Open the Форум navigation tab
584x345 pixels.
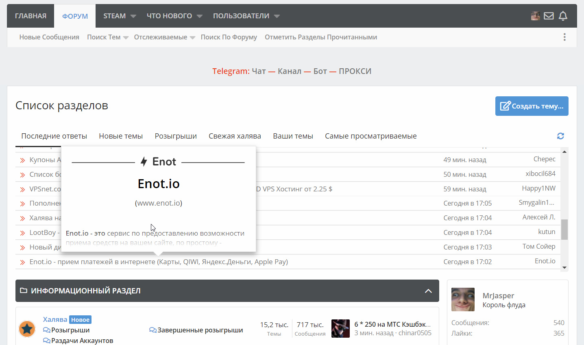[x=75, y=16]
